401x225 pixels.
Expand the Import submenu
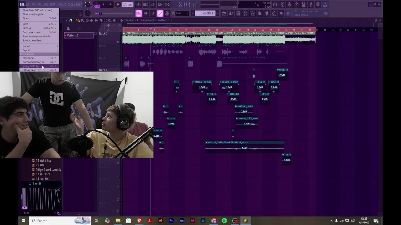pyautogui.click(x=39, y=46)
